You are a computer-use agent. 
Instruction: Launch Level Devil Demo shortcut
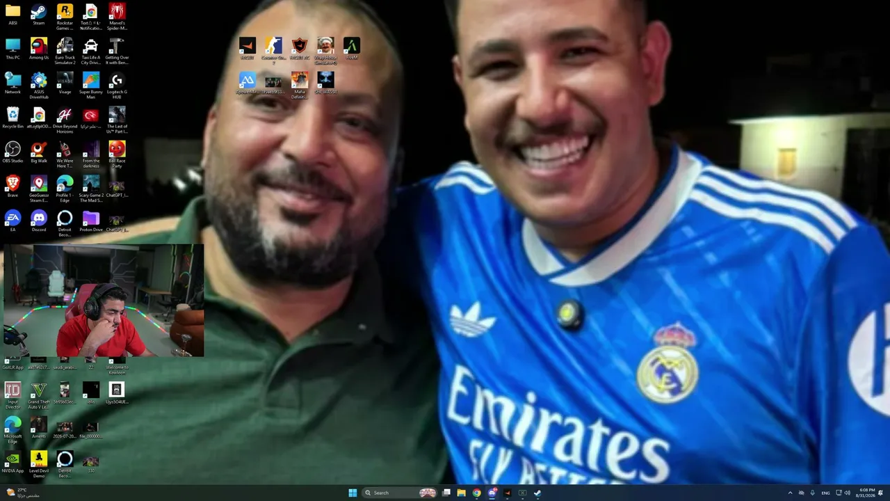tap(39, 464)
